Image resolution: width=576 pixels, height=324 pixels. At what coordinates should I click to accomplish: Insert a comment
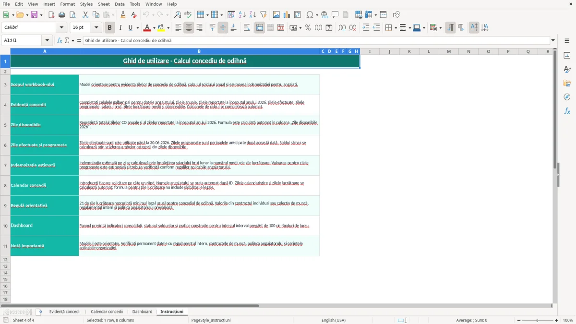(336, 15)
